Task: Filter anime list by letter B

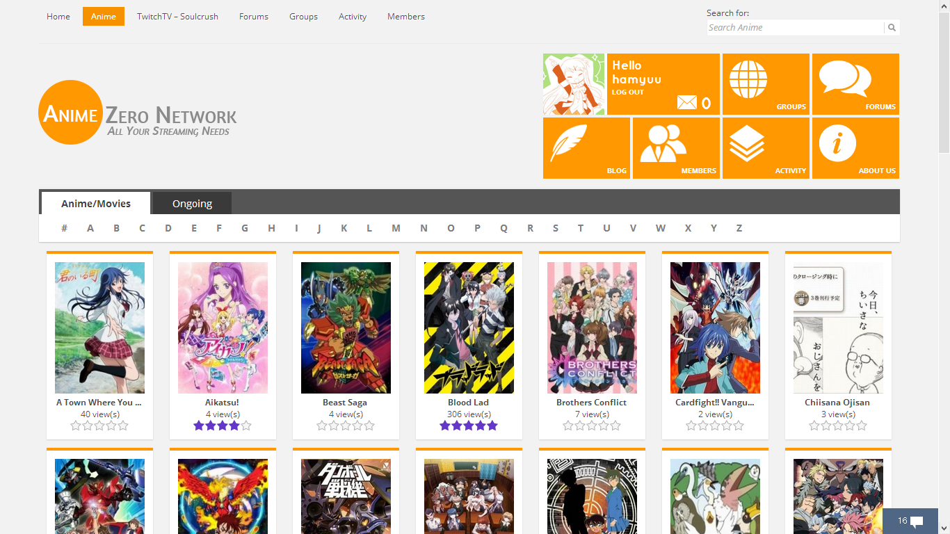Action: [117, 228]
